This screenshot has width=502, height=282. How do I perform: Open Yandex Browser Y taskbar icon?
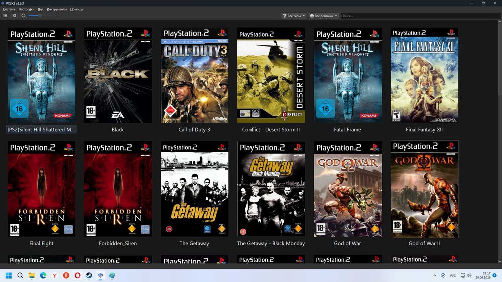tap(54, 275)
